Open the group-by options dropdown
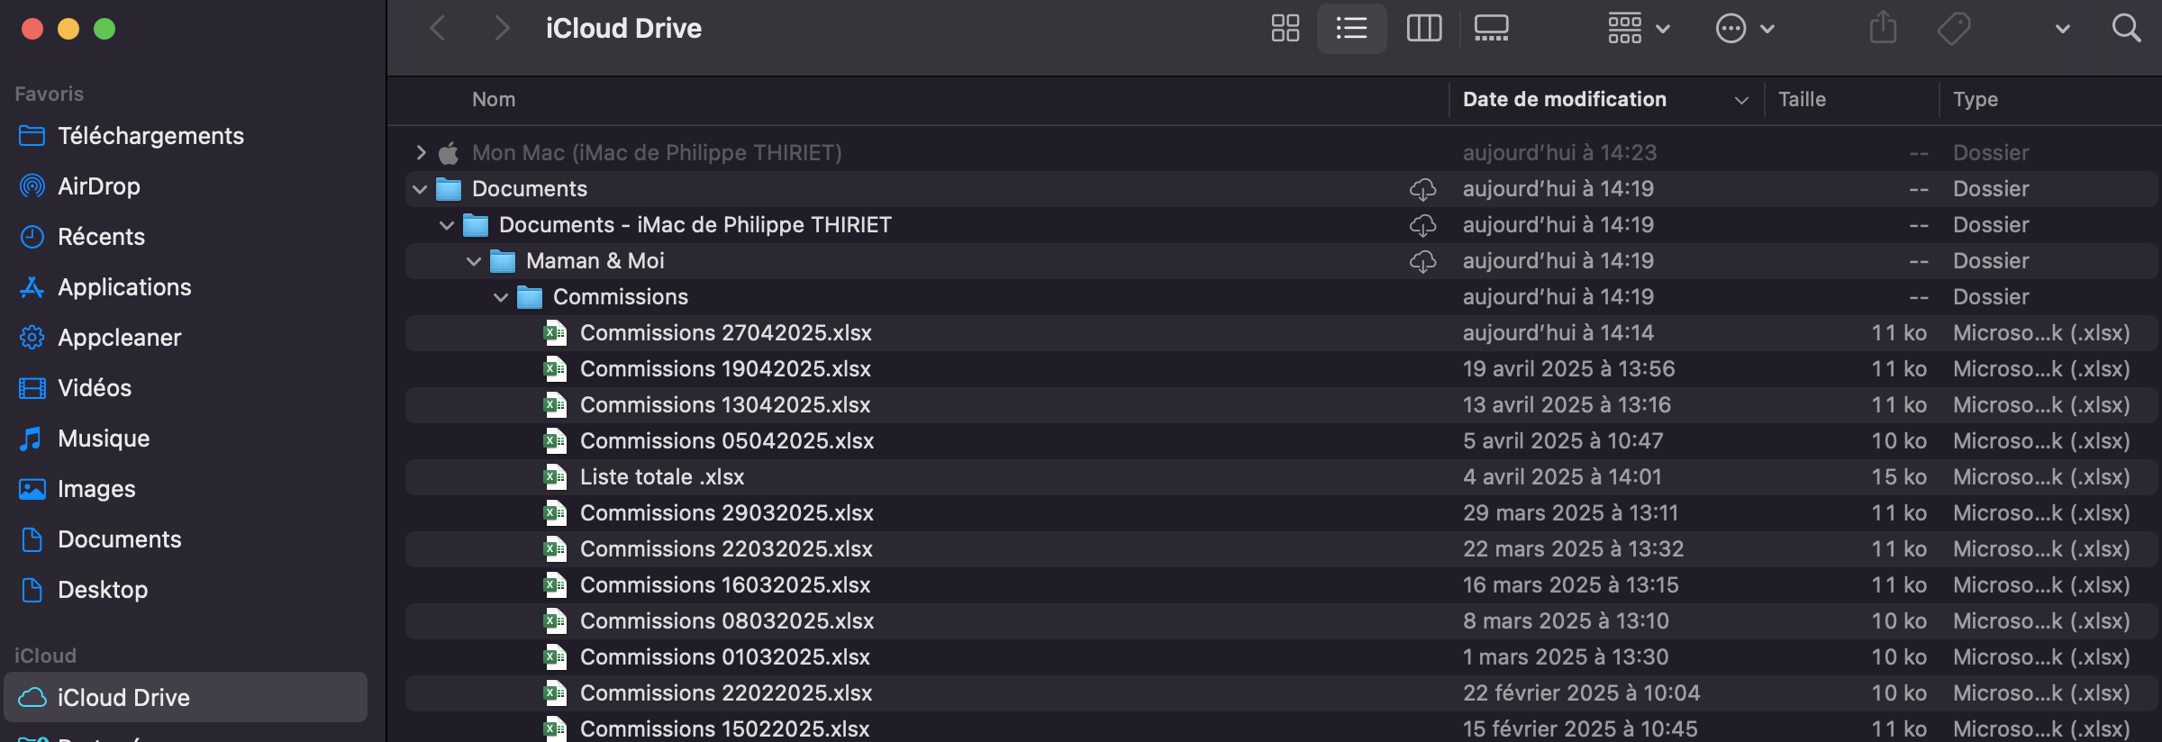Viewport: 2162px width, 742px height. 1639,29
